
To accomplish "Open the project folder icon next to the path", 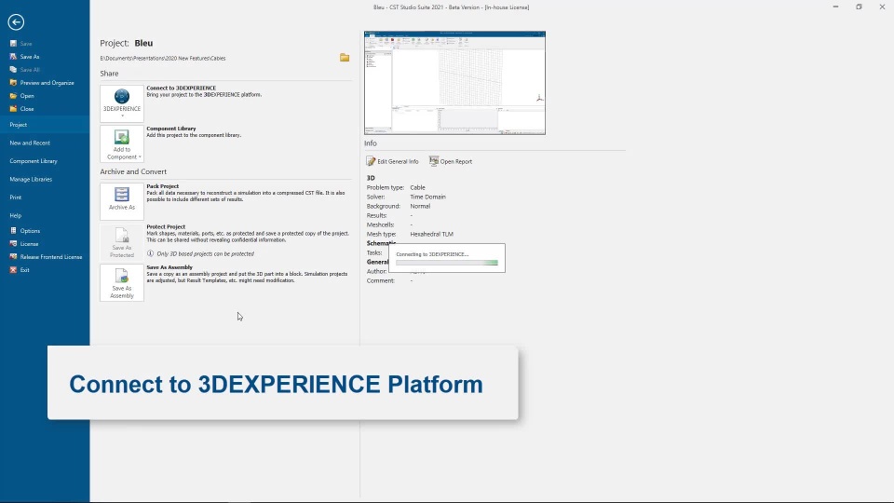I will pos(345,58).
